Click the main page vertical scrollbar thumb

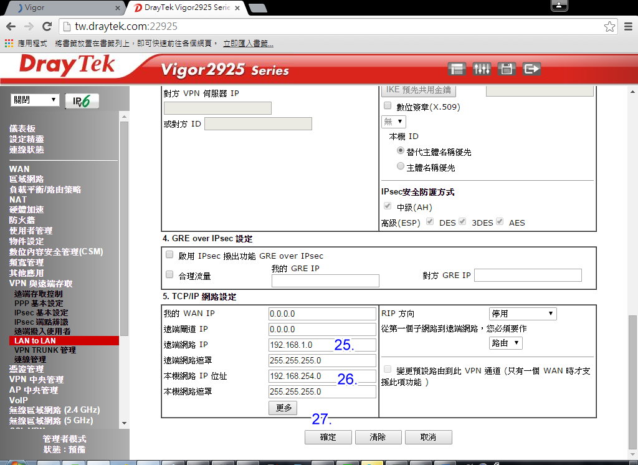[x=632, y=381]
